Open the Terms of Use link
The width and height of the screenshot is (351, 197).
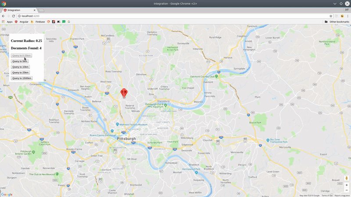(x=327, y=196)
